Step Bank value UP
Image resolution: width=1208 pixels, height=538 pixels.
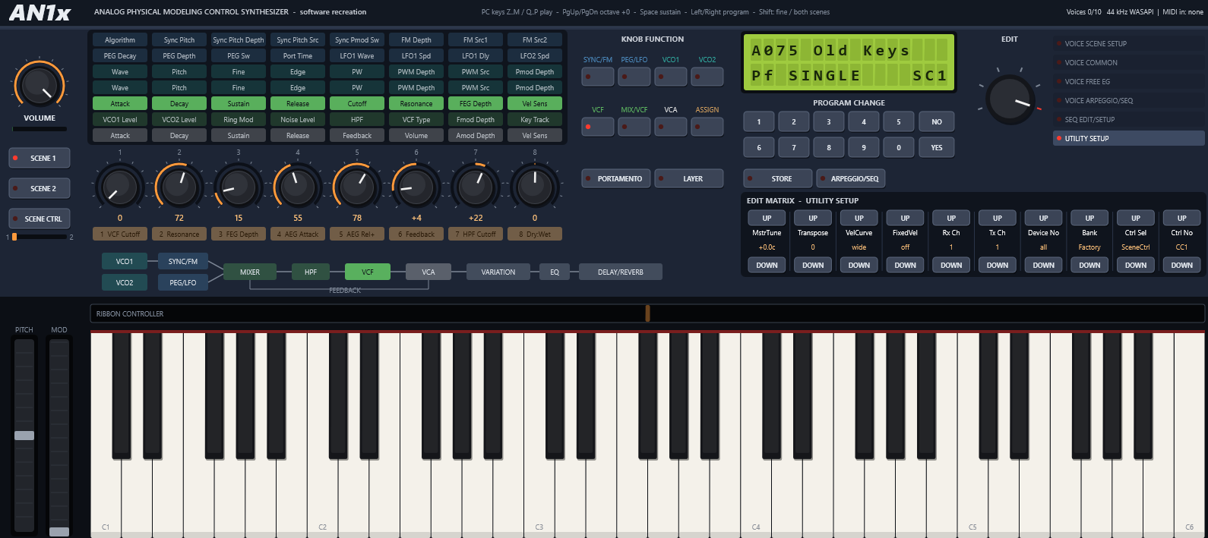(1089, 218)
